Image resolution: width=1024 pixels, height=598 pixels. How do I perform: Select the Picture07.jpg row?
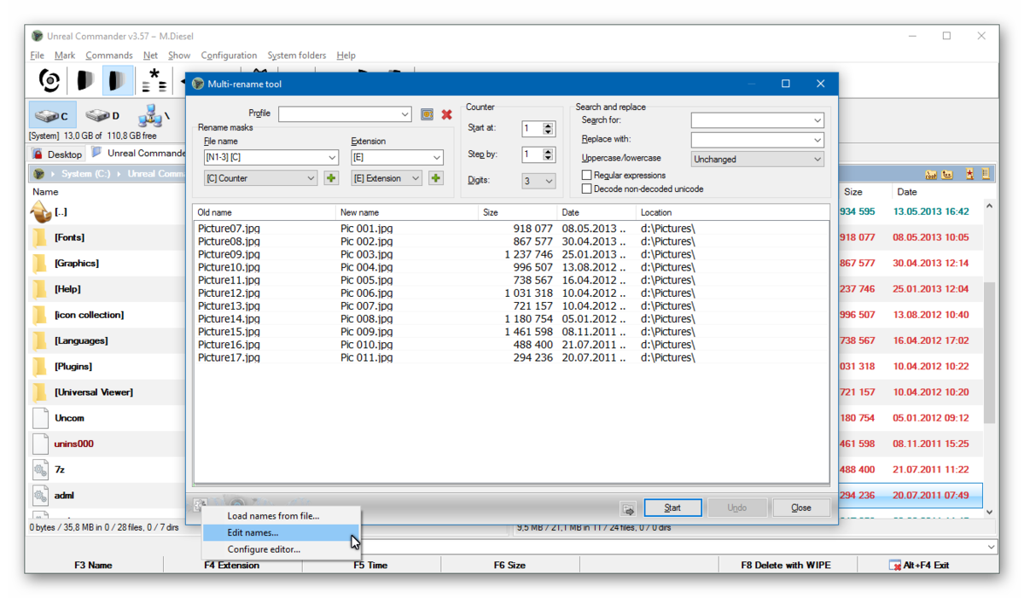click(511, 229)
